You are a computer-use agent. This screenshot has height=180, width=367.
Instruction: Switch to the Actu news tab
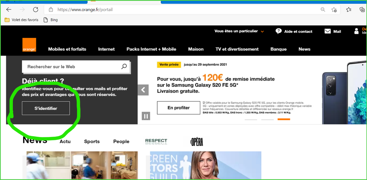65,141
